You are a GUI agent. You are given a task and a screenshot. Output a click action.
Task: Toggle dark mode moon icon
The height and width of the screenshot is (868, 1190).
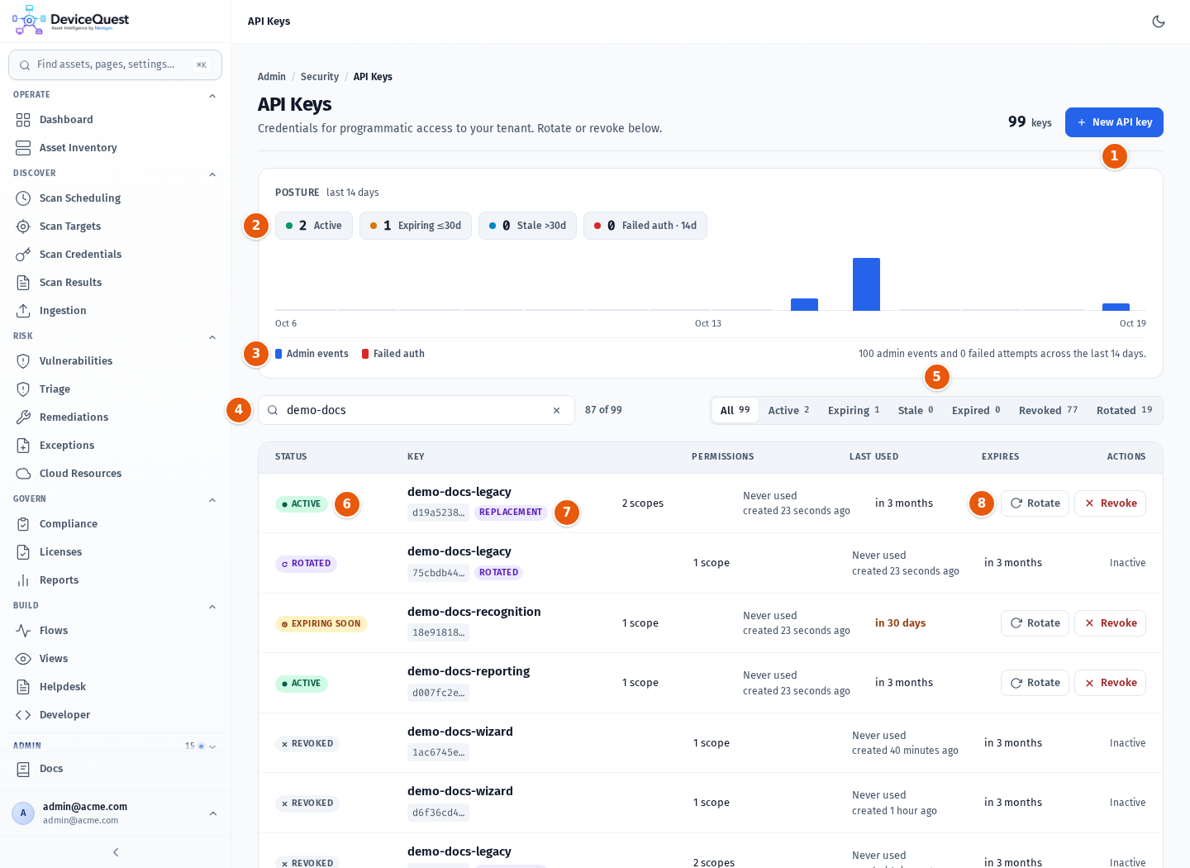(1159, 21)
